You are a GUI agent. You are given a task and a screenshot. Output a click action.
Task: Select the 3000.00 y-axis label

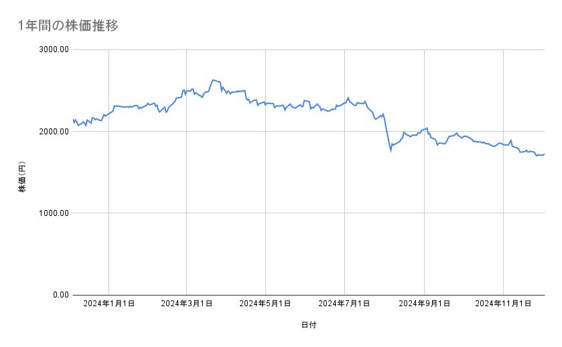point(54,50)
